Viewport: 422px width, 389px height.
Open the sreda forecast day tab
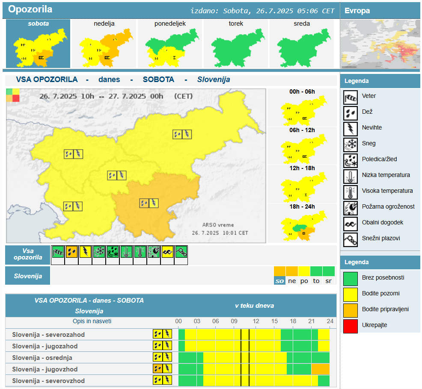coord(302,44)
